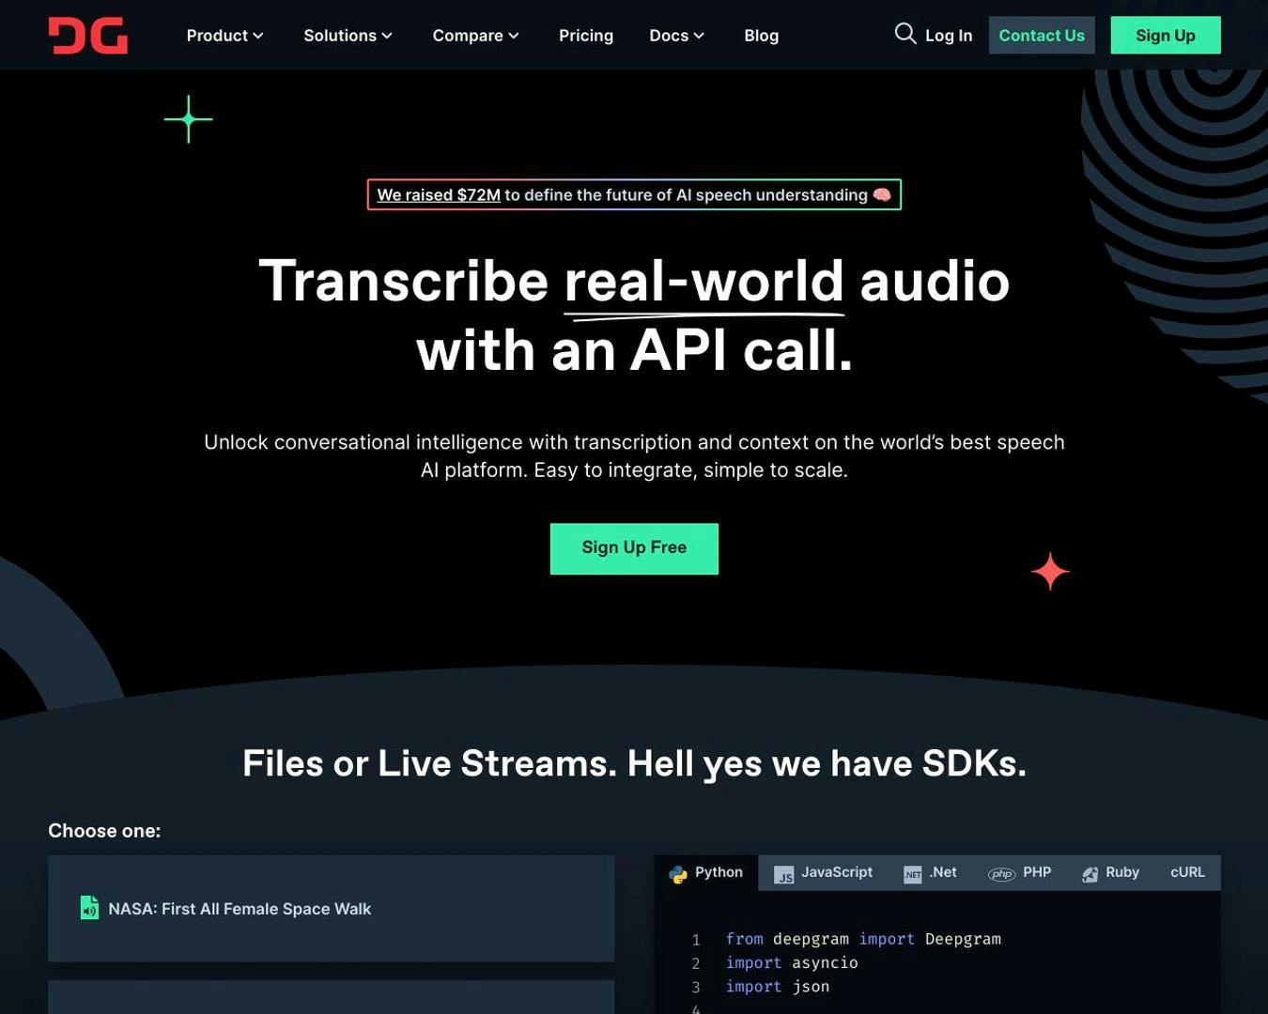
Task: Open the Blog page
Action: (x=761, y=36)
